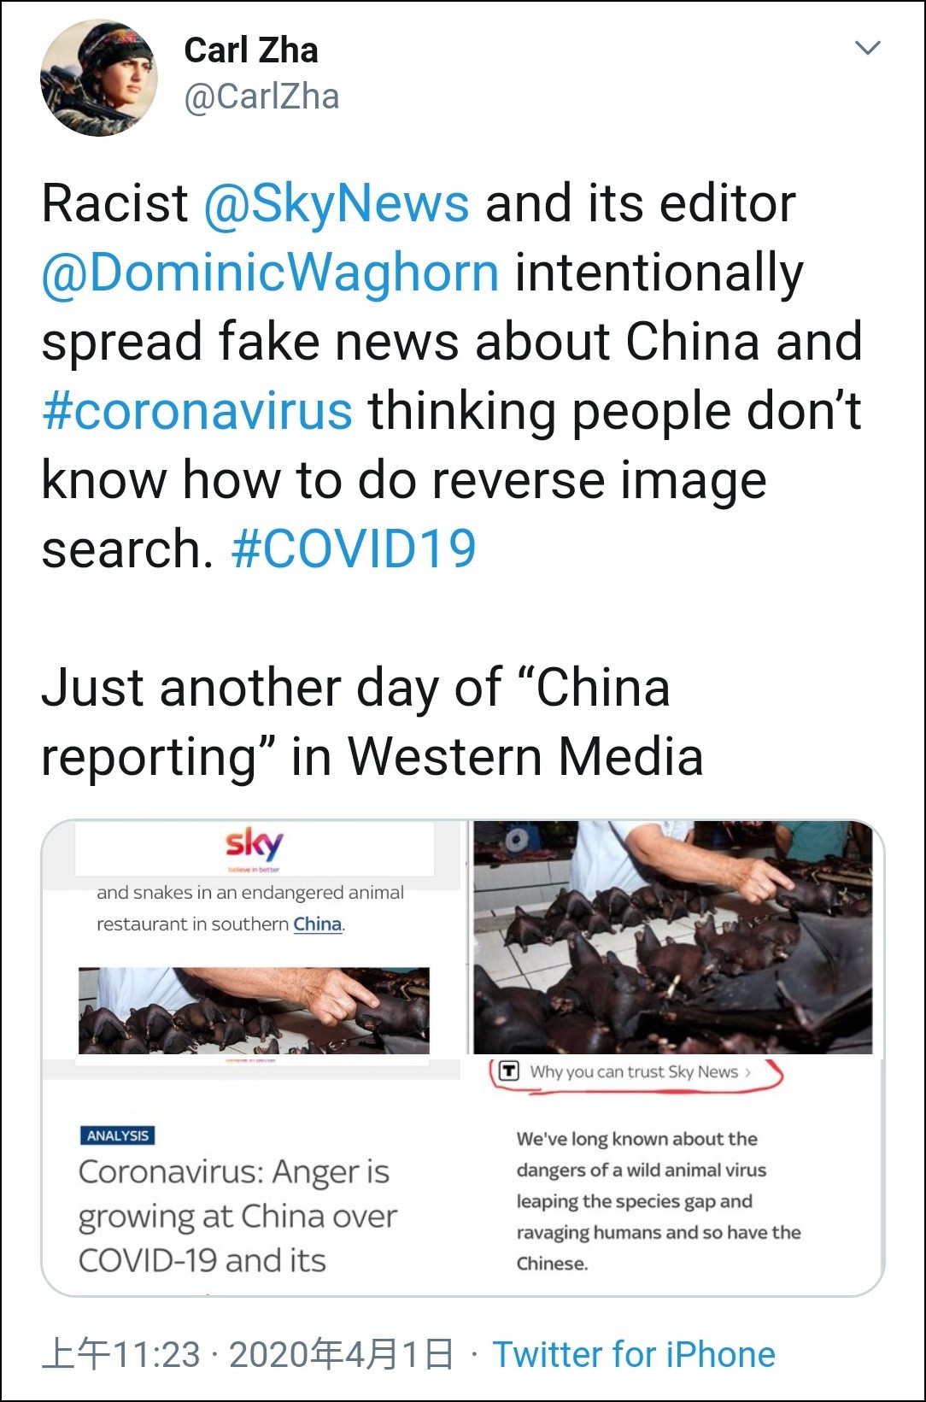Open the @DominicWaghorn mention

click(x=271, y=273)
